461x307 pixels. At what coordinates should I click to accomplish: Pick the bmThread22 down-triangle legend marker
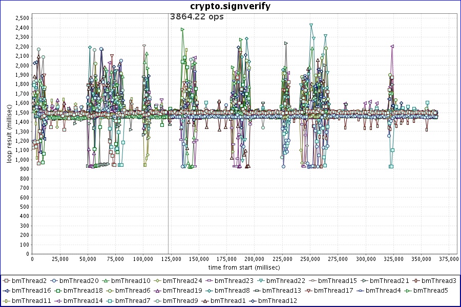pos(261,281)
